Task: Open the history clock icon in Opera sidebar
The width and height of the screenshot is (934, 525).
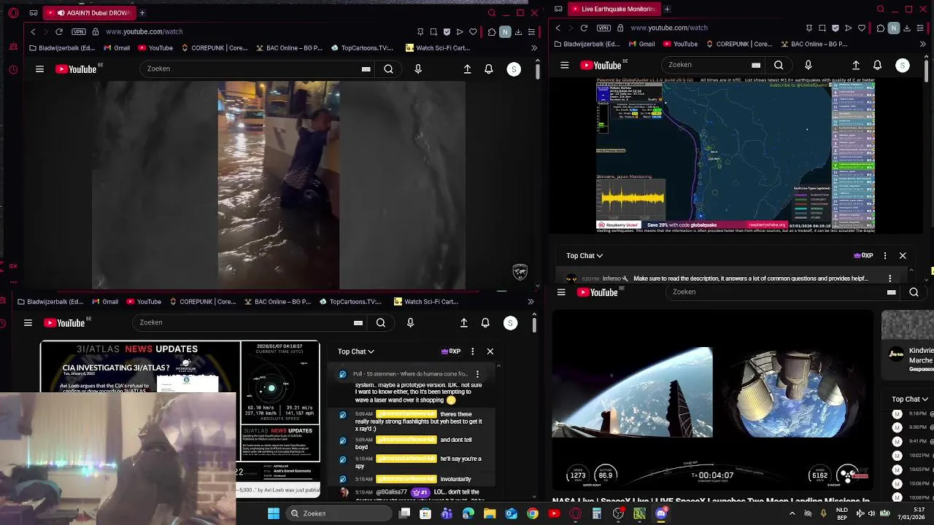Action: (13, 70)
